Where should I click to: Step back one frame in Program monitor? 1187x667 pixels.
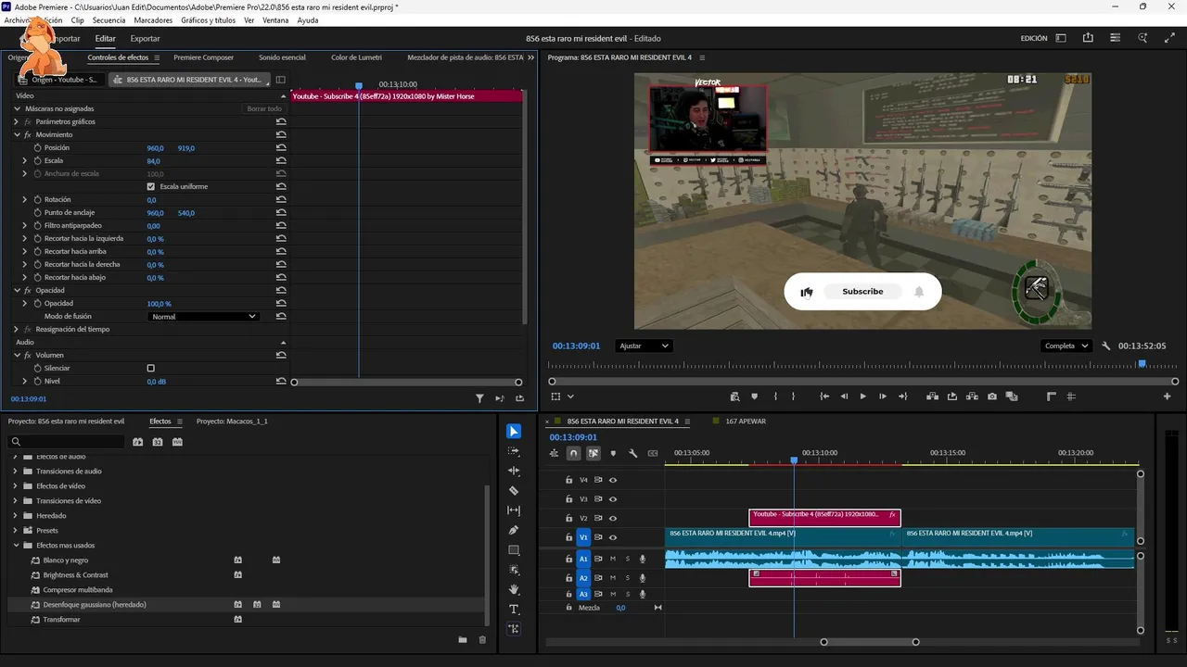(x=844, y=396)
